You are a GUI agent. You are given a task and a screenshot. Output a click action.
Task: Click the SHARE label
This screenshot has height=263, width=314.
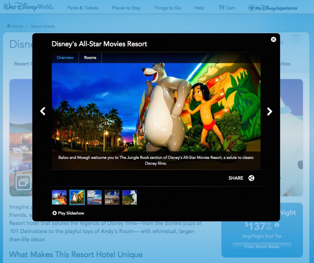236,178
